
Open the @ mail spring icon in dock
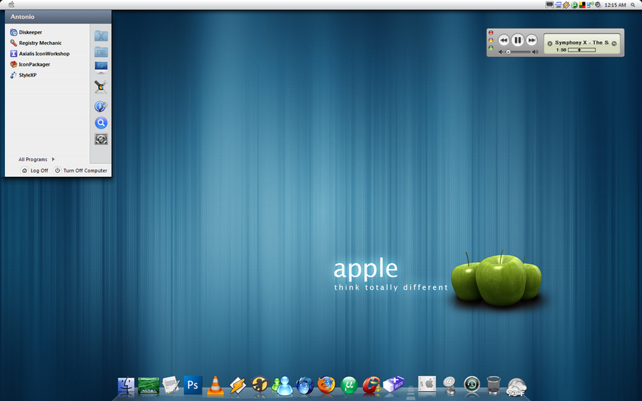click(x=449, y=386)
